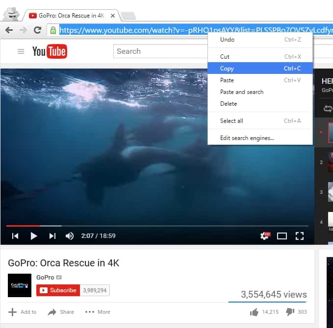Click the highlighted YouTube URL in address bar
This screenshot has width=333, height=328.
tap(196, 30)
